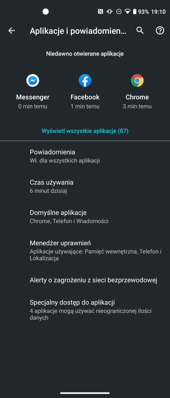Open the Messenger app icon
Screen dimensions: 170x398
pyautogui.click(x=33, y=81)
